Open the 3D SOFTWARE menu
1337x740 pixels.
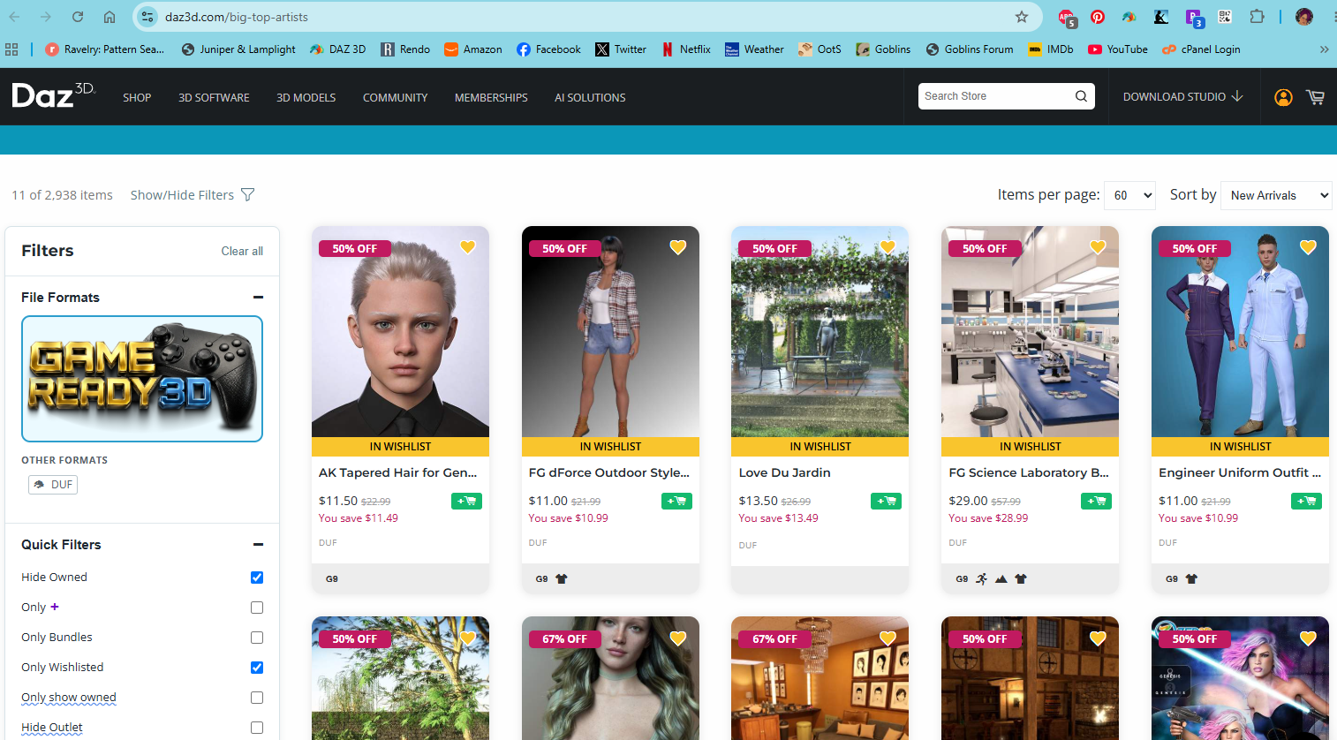(214, 97)
